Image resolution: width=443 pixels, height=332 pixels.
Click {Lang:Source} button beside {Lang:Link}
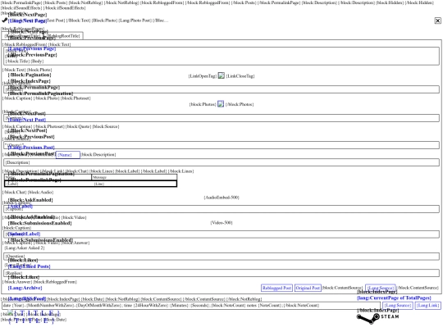[x=398, y=306]
